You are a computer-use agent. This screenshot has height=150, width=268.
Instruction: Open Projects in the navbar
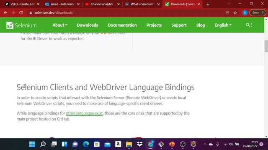[x=154, y=25]
